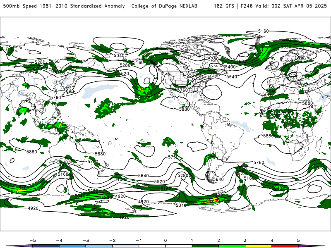Click the '5880' contour label over Australia
The image size is (331, 248).
100,154
